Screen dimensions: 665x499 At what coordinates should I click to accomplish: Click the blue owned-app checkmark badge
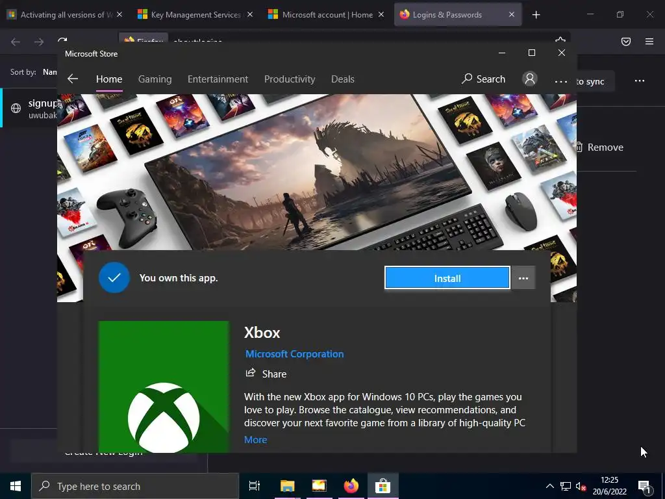coord(114,278)
